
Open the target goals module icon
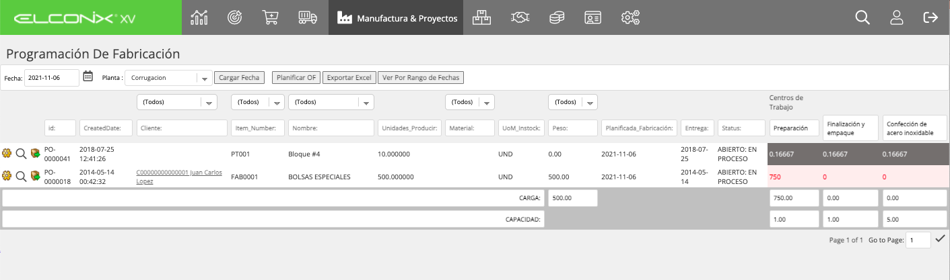(235, 17)
